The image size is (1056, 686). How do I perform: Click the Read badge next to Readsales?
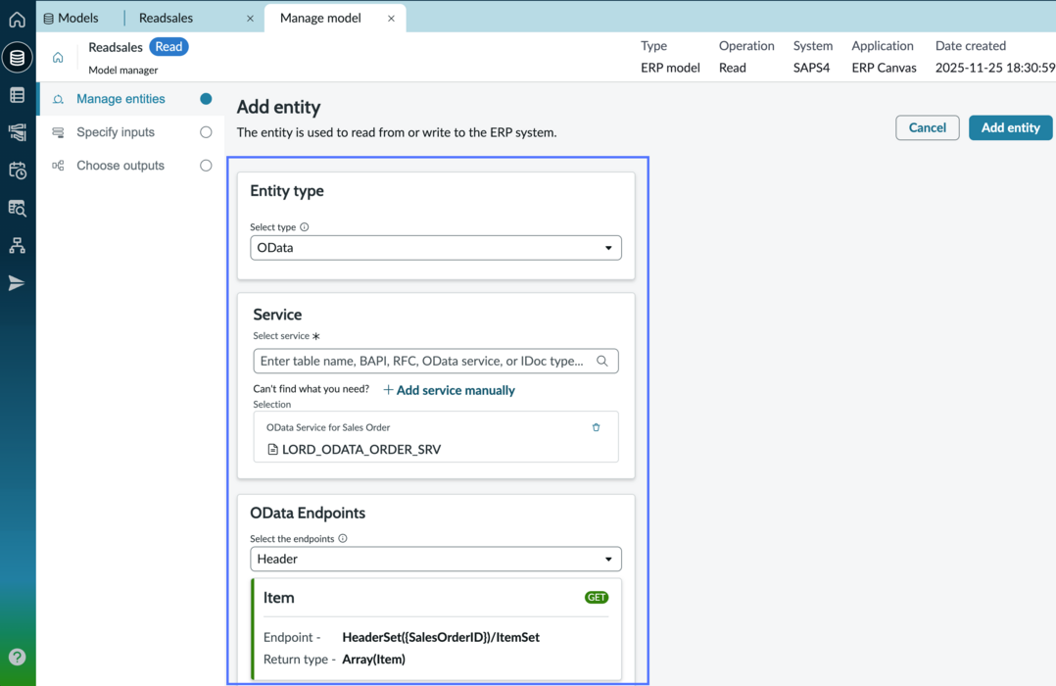[x=168, y=47]
